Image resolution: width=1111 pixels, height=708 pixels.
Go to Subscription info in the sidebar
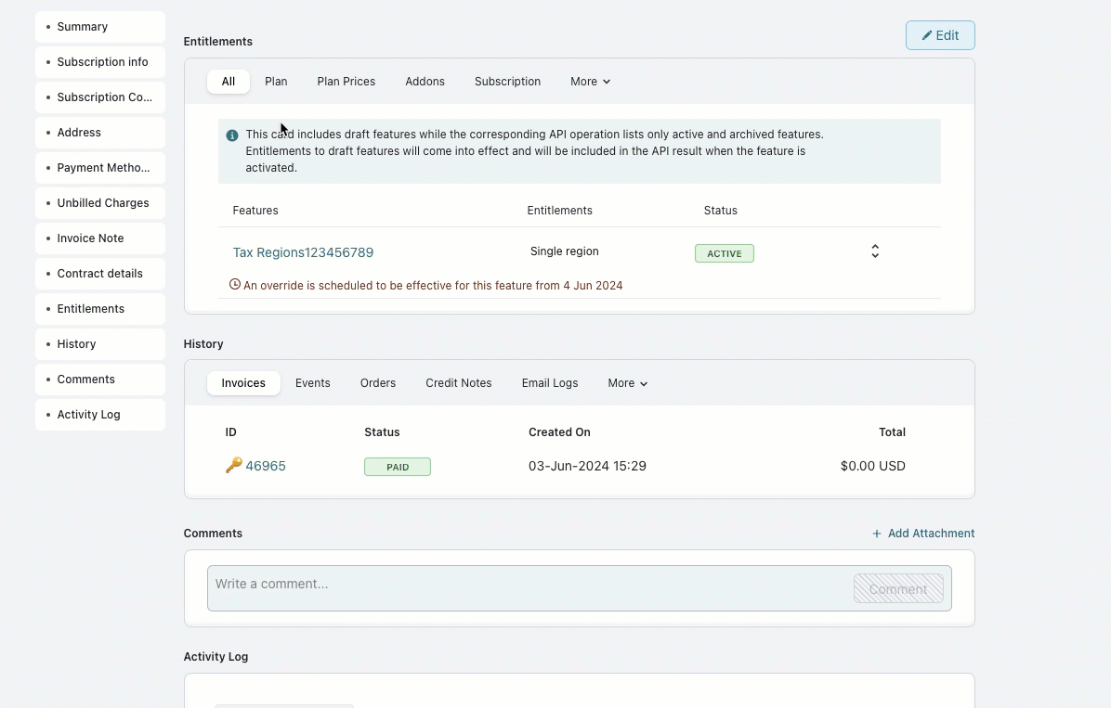point(100,62)
